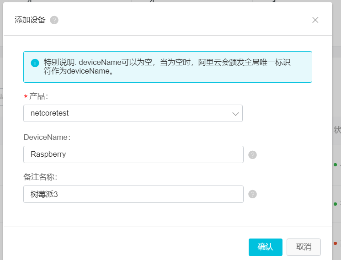Click the DeviceName field label
This screenshot has height=260, width=341.
pos(47,137)
